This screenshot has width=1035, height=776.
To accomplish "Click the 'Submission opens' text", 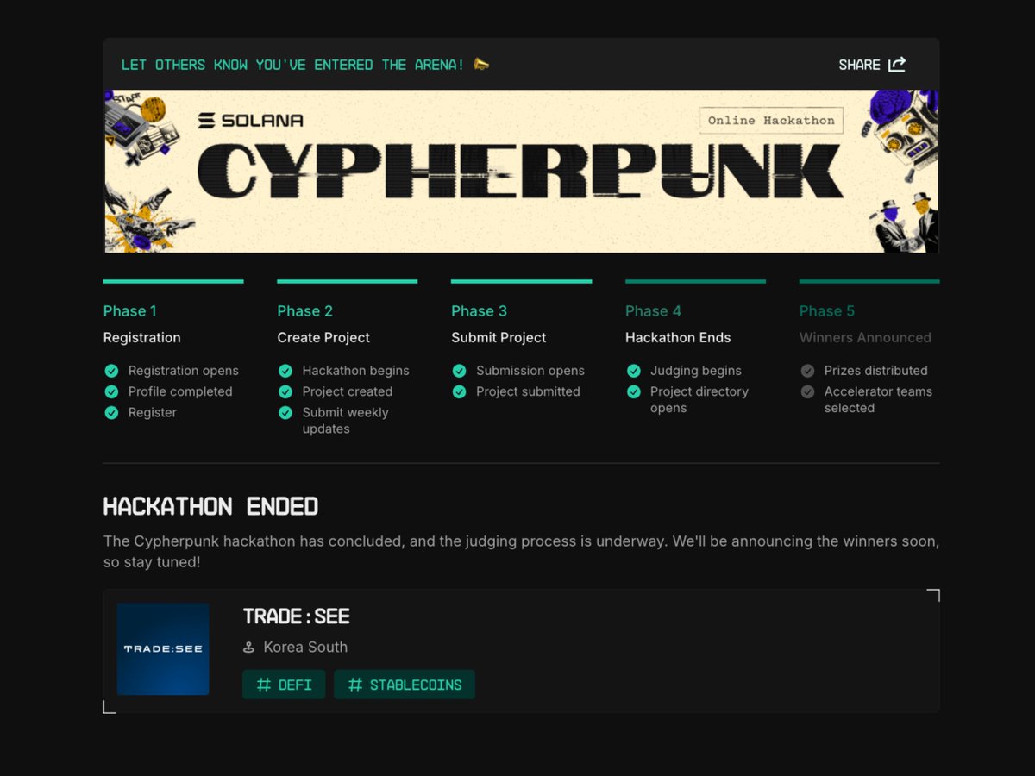I will click(530, 371).
